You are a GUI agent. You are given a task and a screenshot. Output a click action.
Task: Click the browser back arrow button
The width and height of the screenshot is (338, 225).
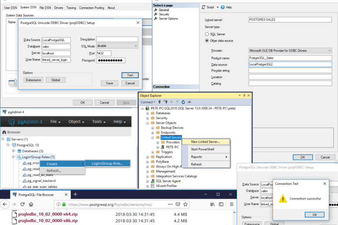click(x=5, y=204)
